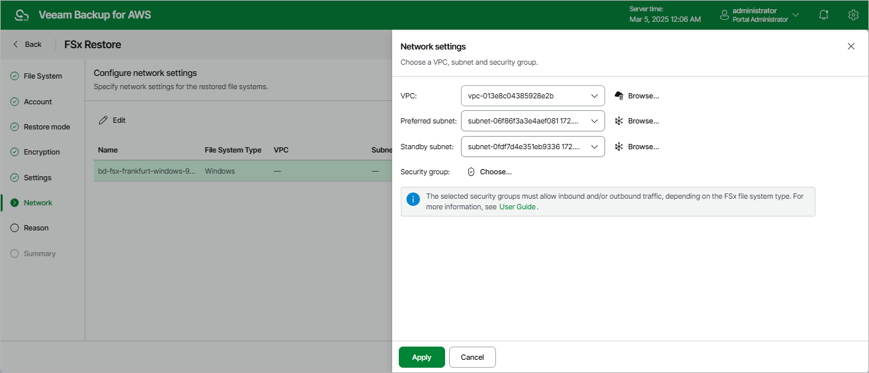Close the Network settings panel
This screenshot has height=373, width=869.
point(851,46)
